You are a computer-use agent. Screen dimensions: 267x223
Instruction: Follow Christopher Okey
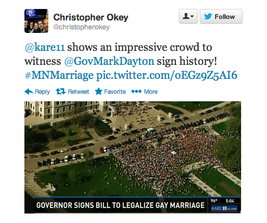click(221, 16)
